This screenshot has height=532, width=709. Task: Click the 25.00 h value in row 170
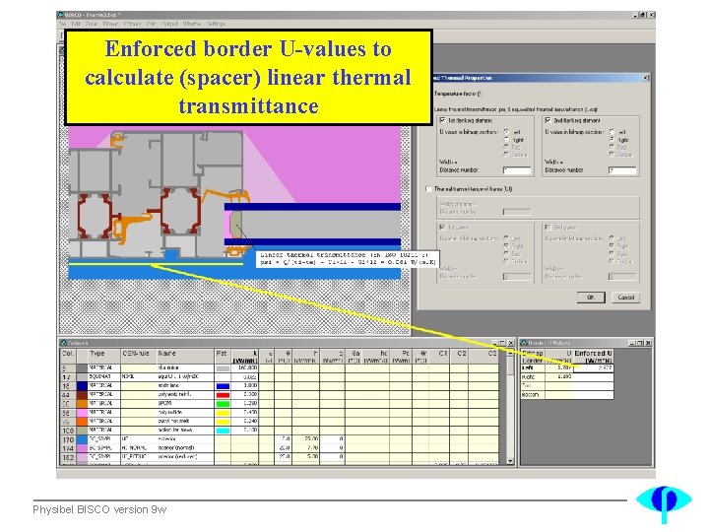click(305, 439)
